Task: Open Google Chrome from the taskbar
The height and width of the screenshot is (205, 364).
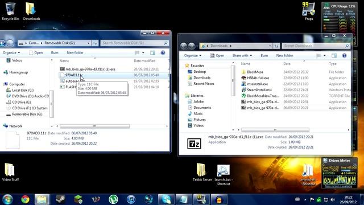Action: [x=25, y=199]
